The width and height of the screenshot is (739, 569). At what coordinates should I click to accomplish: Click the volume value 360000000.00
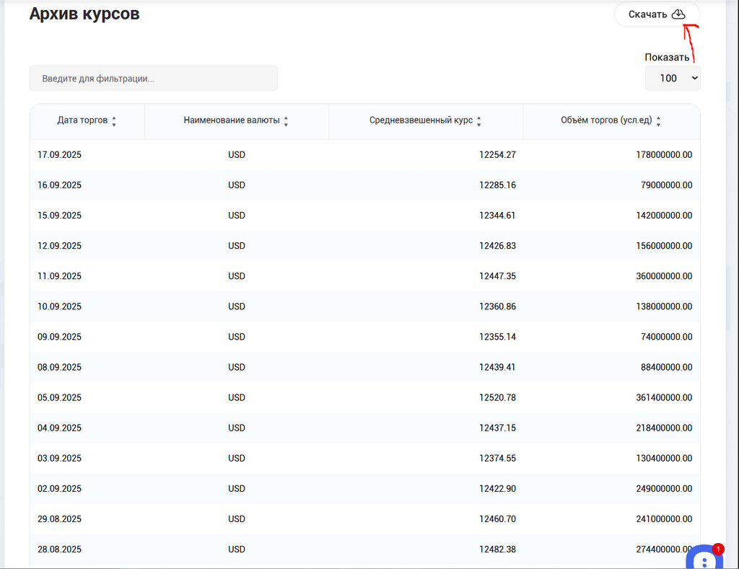[x=666, y=276]
